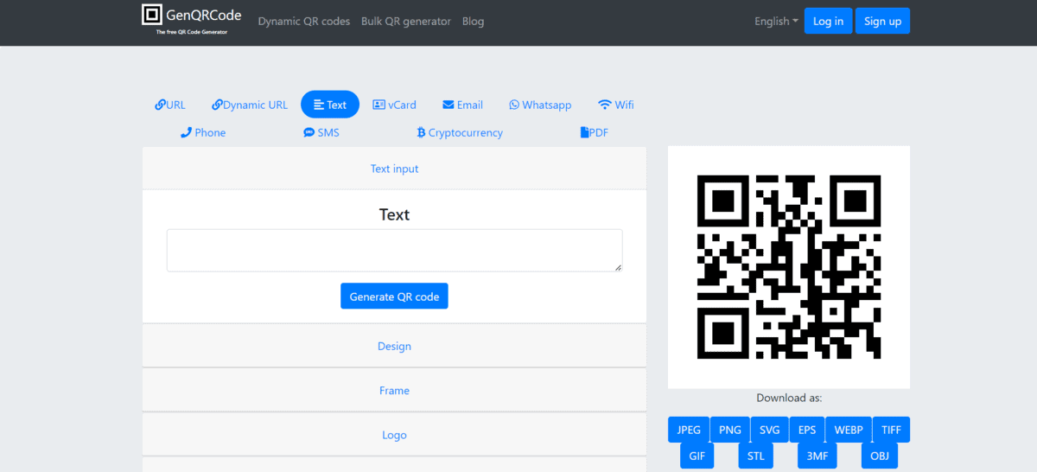The image size is (1037, 472).
Task: Click the generated QR code image
Action: coord(788,266)
